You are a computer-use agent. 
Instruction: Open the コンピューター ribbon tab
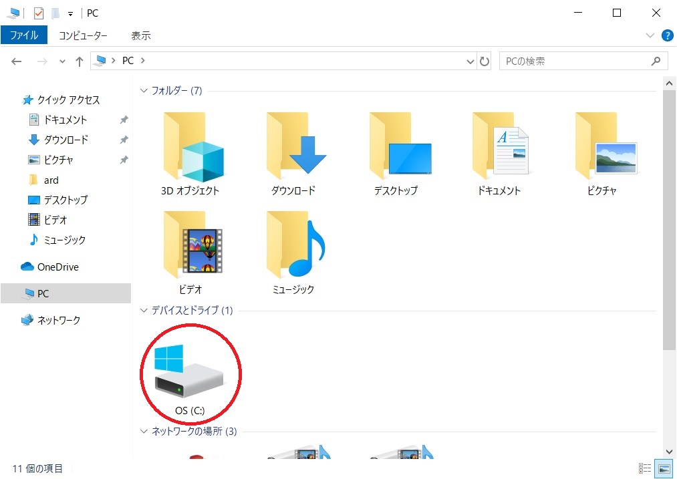83,35
